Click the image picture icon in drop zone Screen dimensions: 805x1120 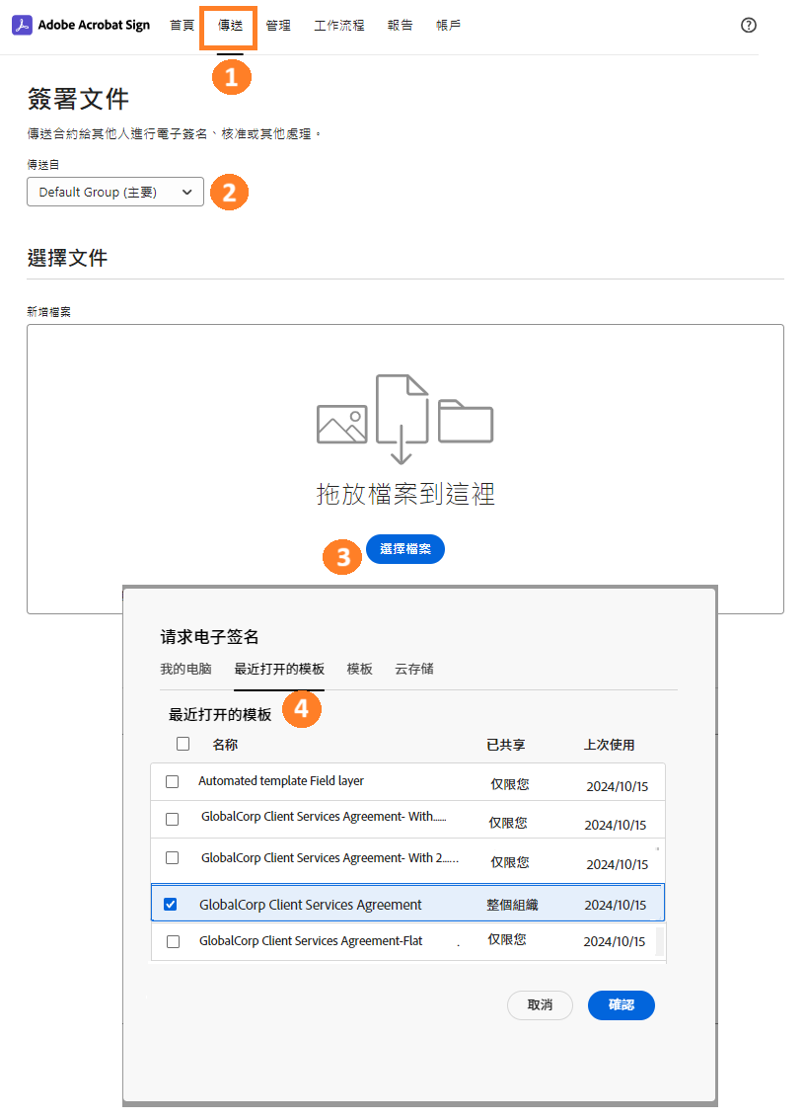point(341,424)
